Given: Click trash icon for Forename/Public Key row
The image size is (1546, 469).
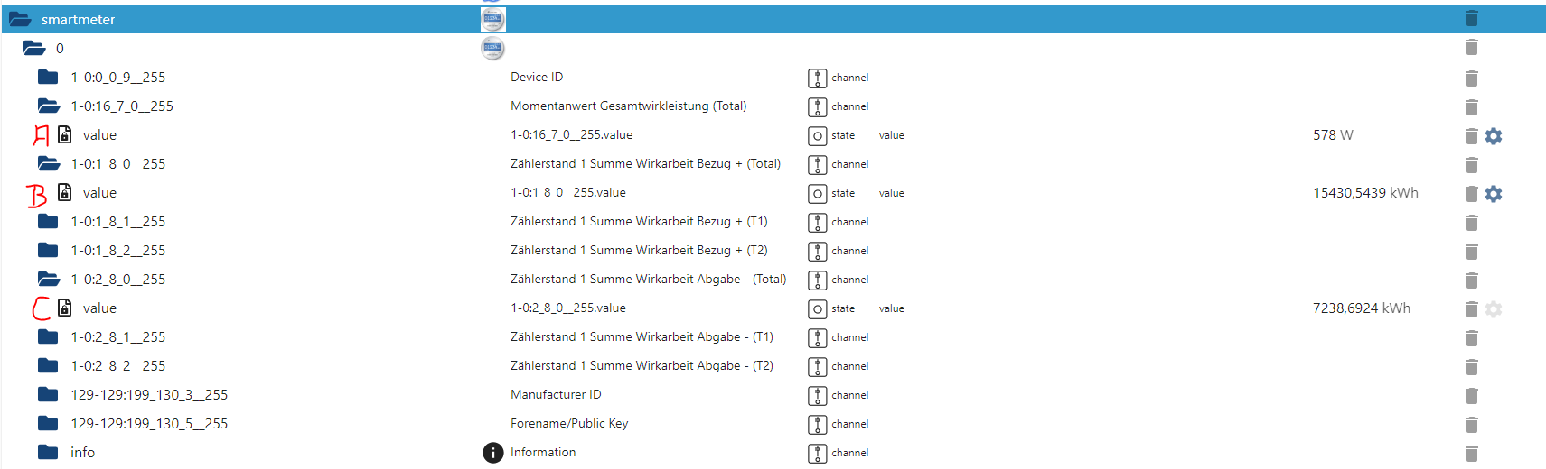Looking at the screenshot, I should pos(1471,425).
